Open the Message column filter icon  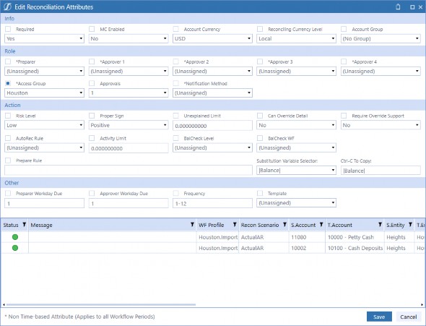(192, 225)
